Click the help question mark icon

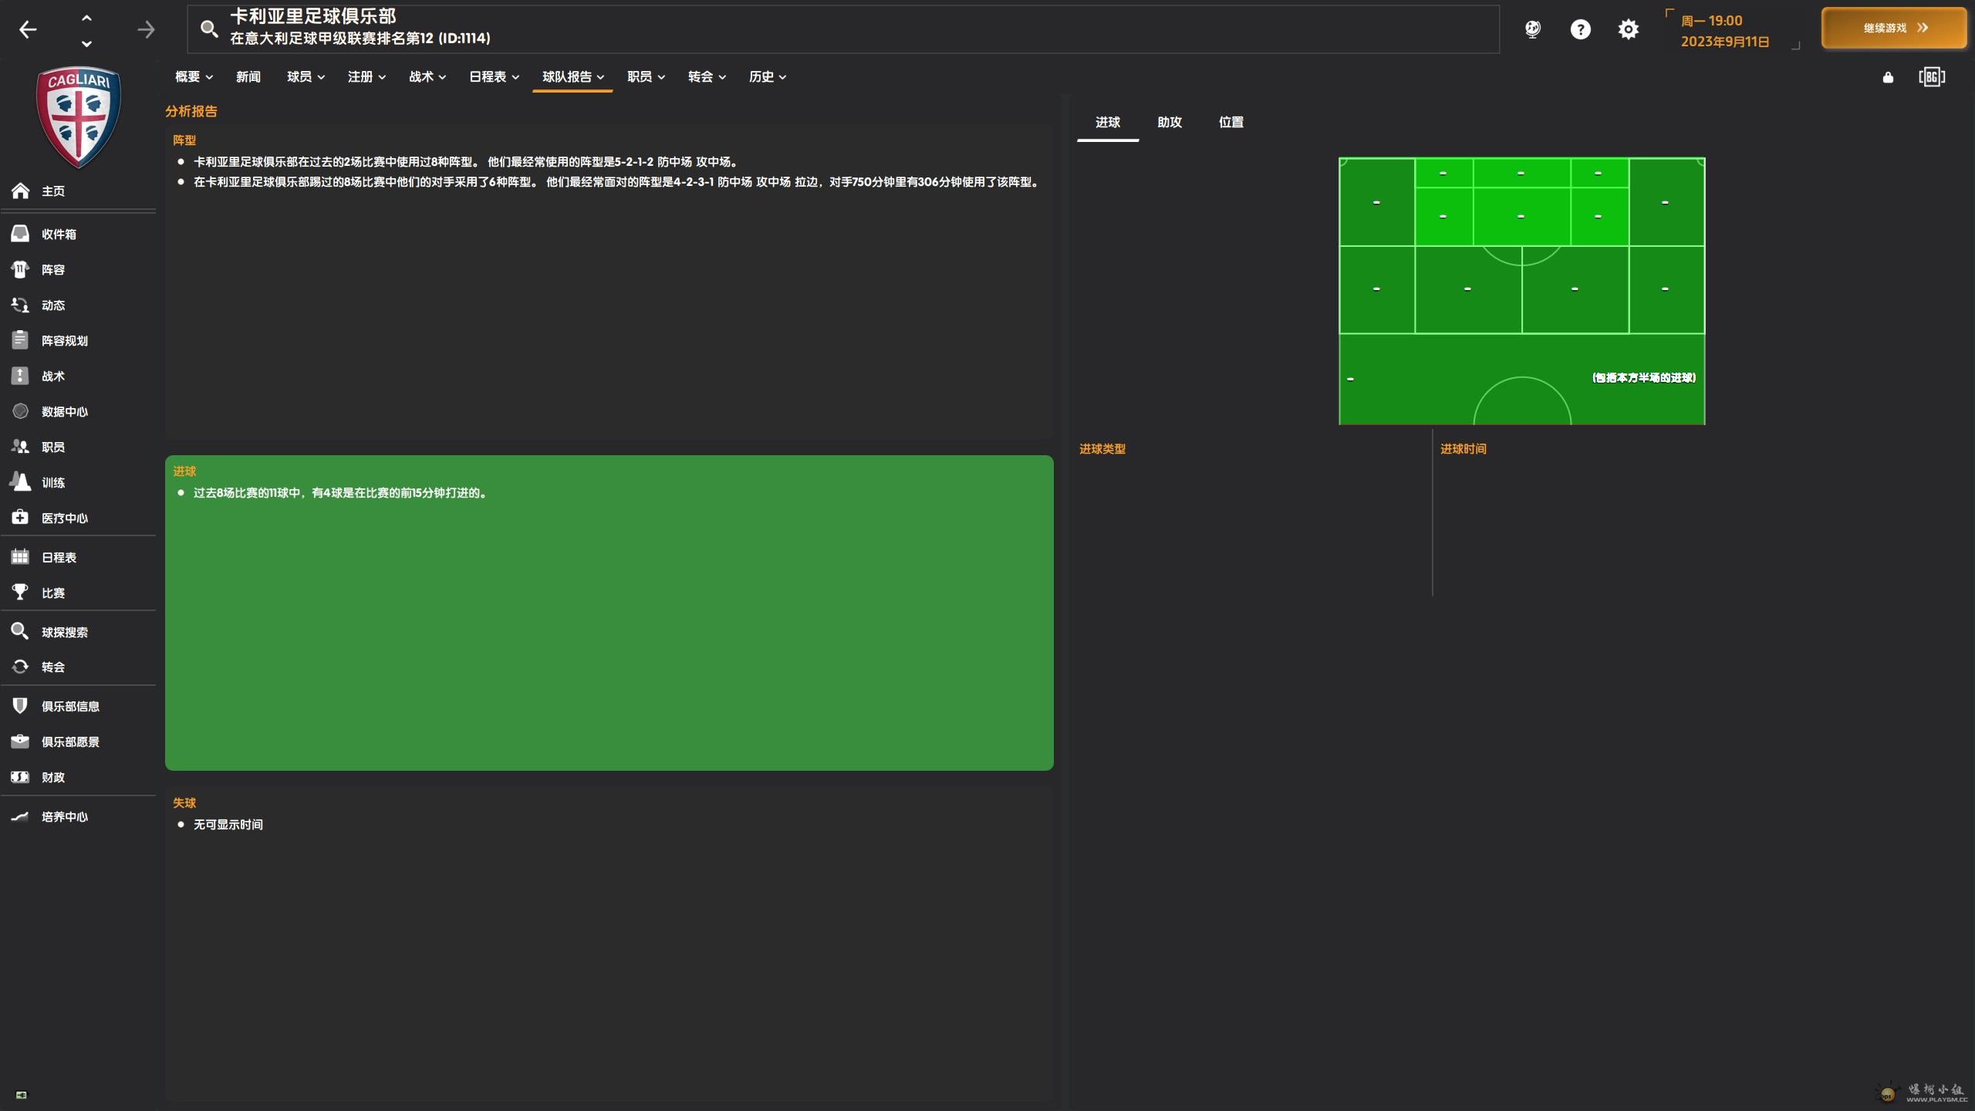point(1580,29)
